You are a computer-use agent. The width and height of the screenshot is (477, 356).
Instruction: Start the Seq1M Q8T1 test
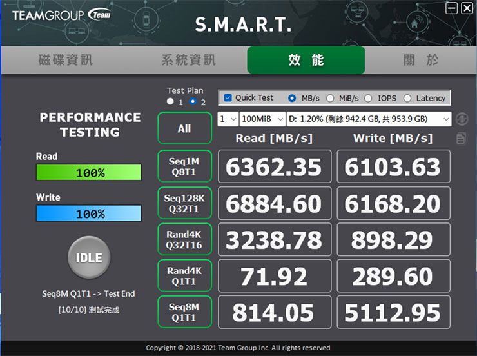click(184, 166)
